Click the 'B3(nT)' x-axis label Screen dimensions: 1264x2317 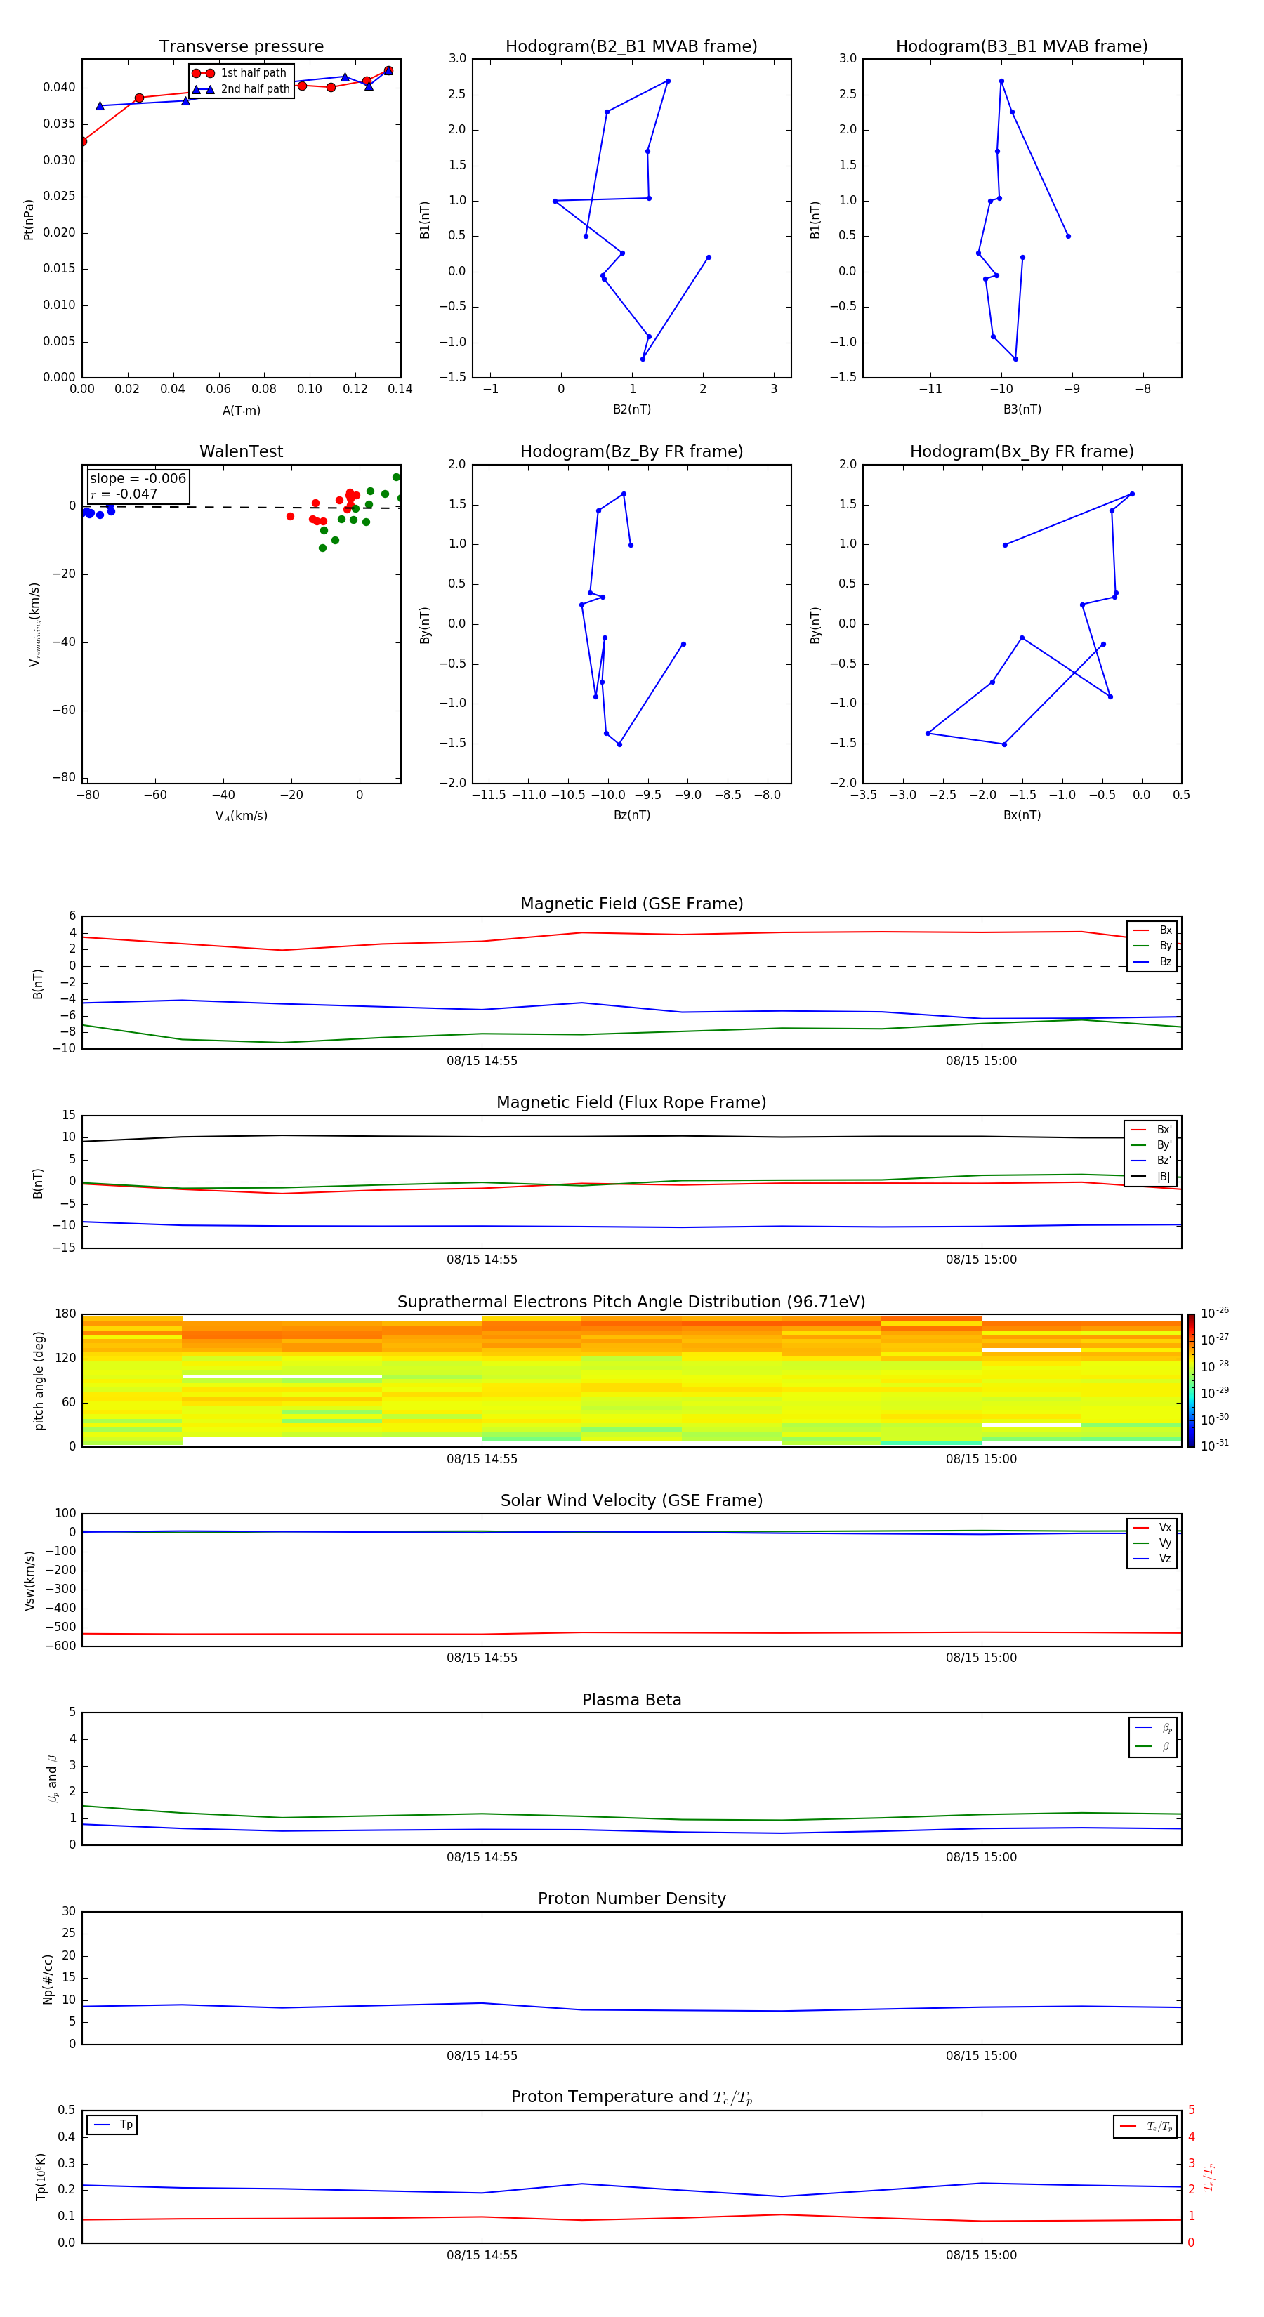1022,409
